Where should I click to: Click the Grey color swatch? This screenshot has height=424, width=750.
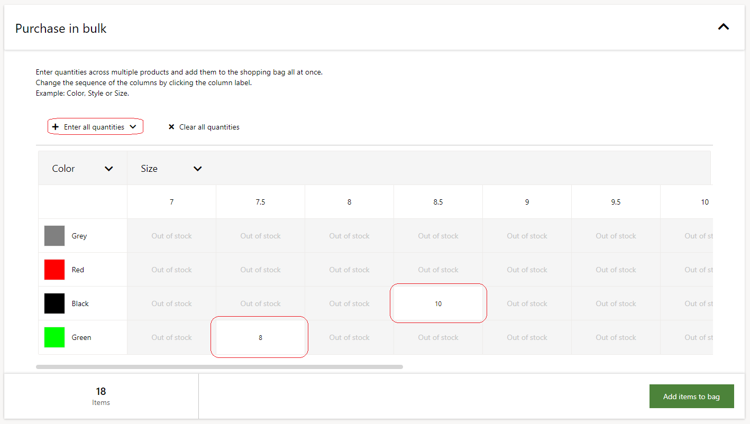[x=54, y=236]
